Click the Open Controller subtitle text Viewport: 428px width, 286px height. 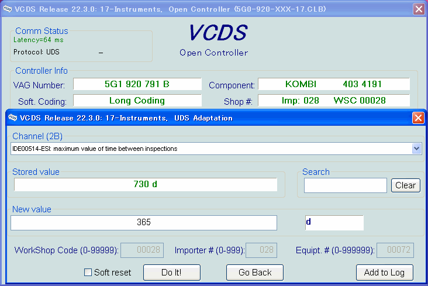214,53
